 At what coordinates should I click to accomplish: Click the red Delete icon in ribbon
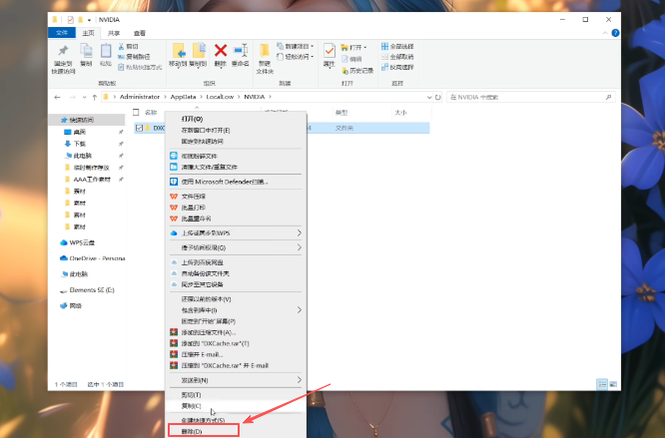(x=221, y=53)
